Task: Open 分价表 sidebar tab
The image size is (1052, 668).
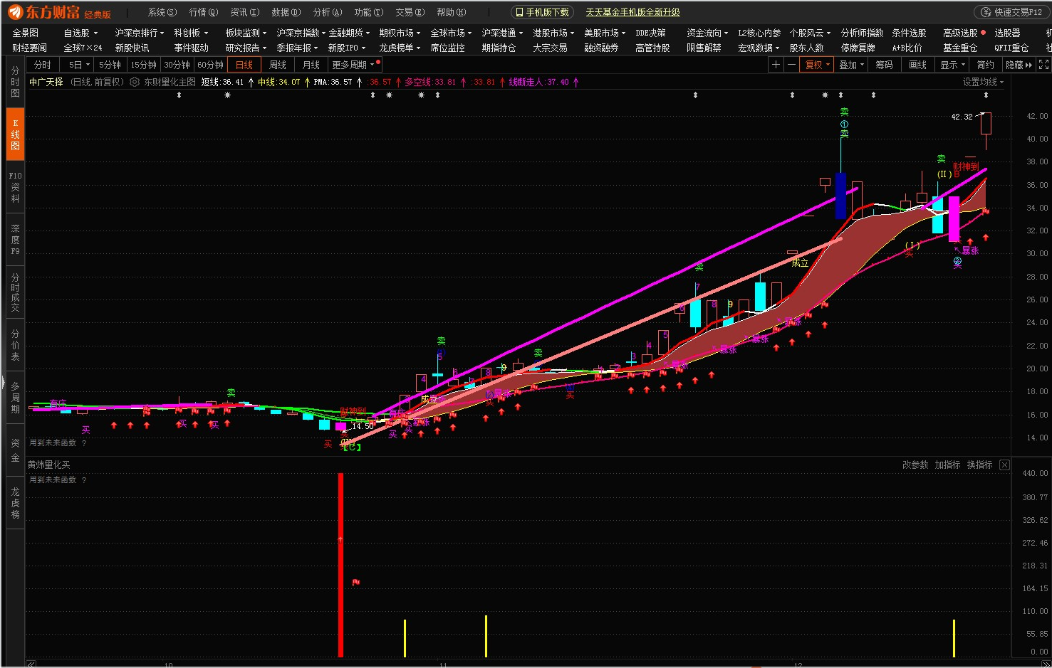Action: [15, 345]
